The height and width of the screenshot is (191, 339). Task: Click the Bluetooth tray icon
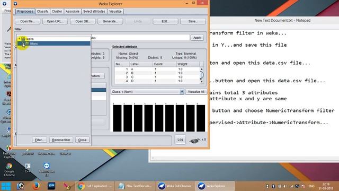pos(273,186)
